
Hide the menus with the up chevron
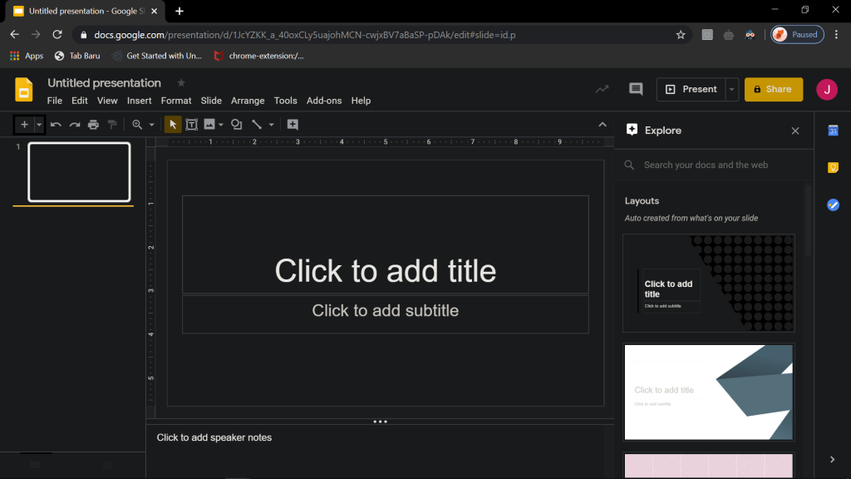tap(603, 125)
